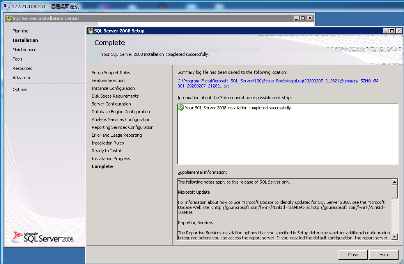Click the SQL Server 2008 Setup title icon
The image size is (404, 264).
click(x=90, y=31)
